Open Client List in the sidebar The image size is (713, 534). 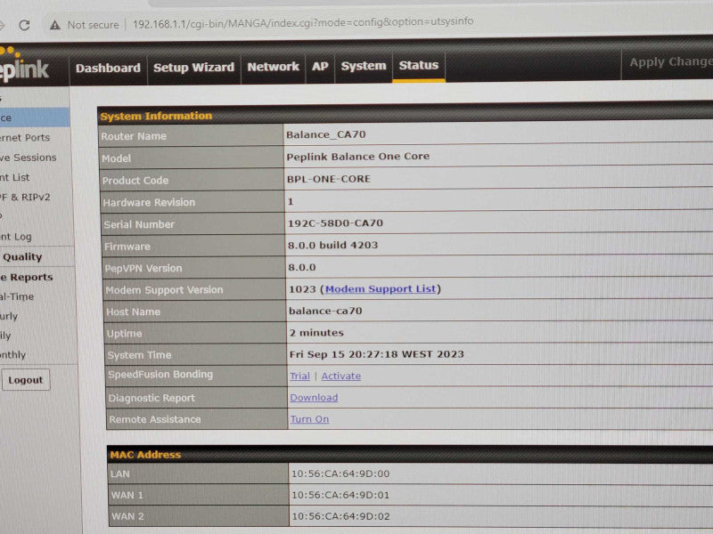pyautogui.click(x=15, y=177)
